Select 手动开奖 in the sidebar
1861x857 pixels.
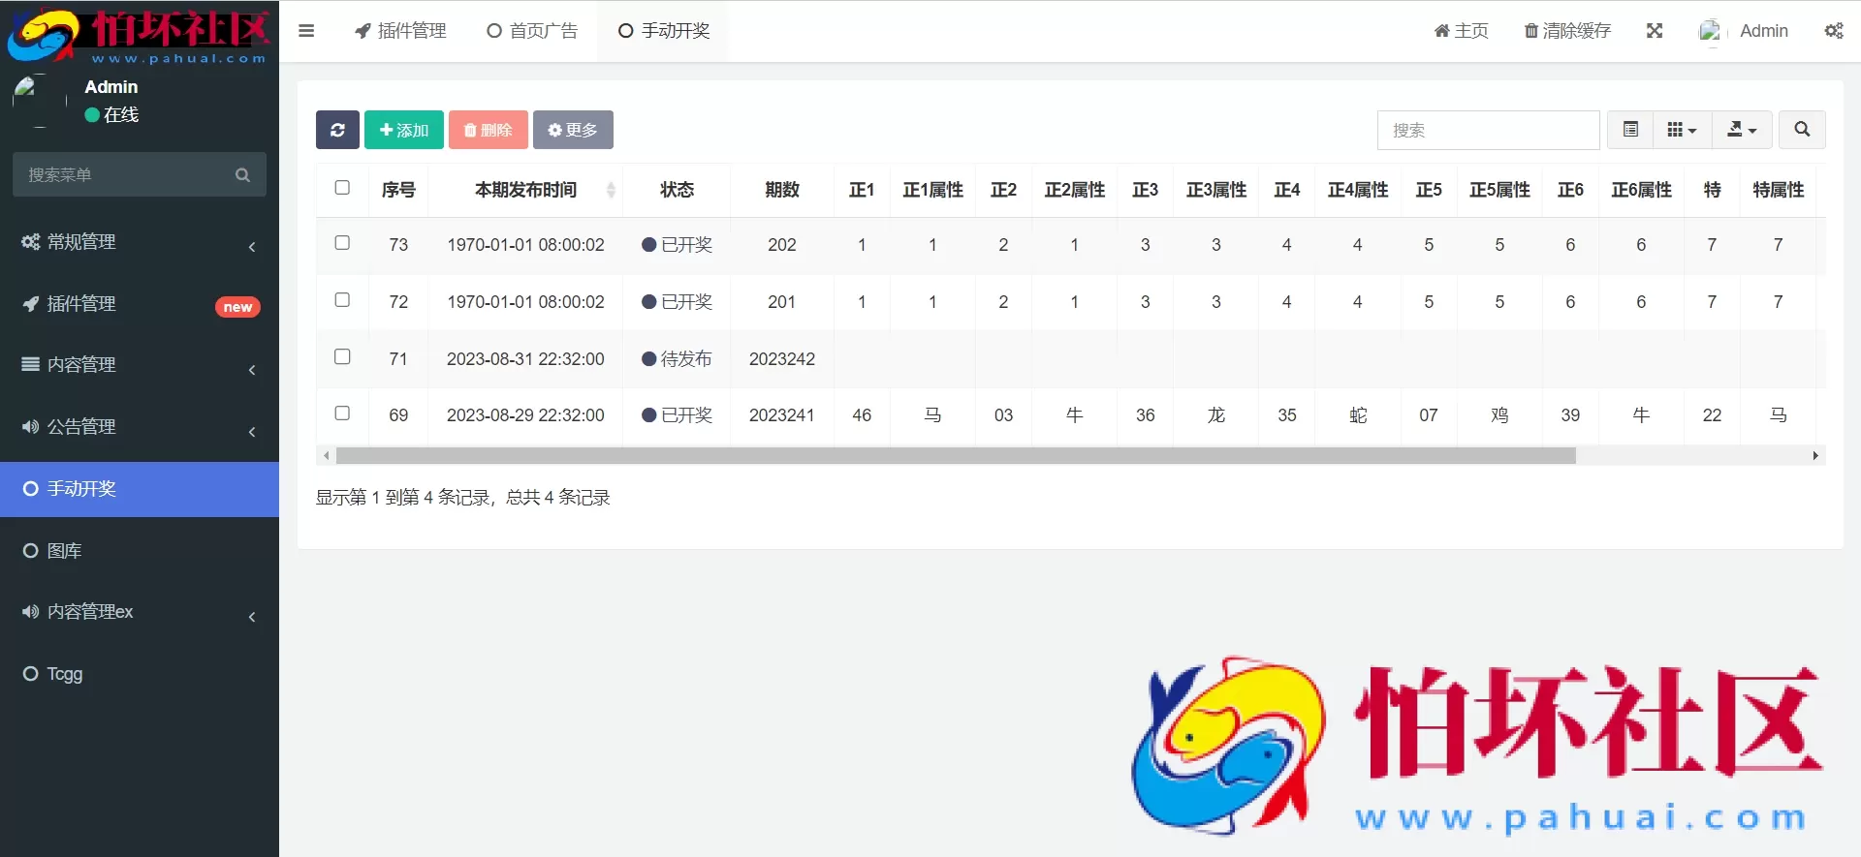coord(140,489)
